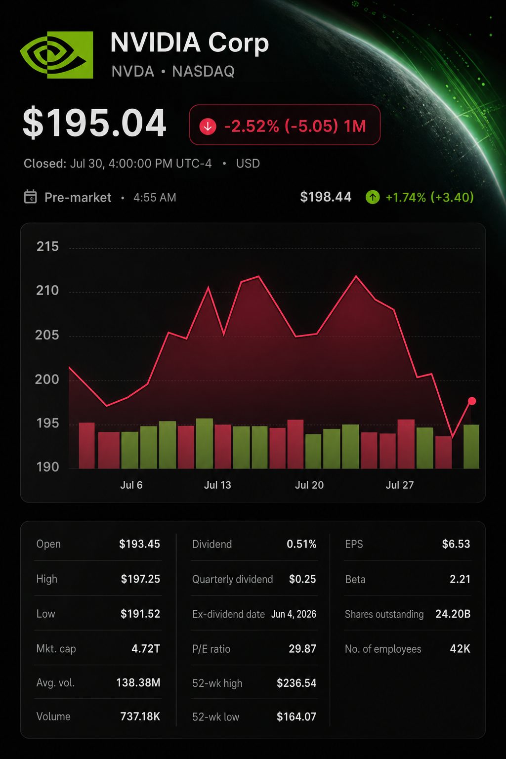
Task: Click the Quarterly dividend value $0.25
Action: click(x=302, y=579)
